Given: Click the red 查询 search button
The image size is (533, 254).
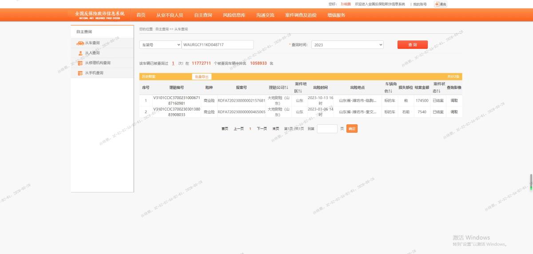Looking at the screenshot, I should 413,45.
